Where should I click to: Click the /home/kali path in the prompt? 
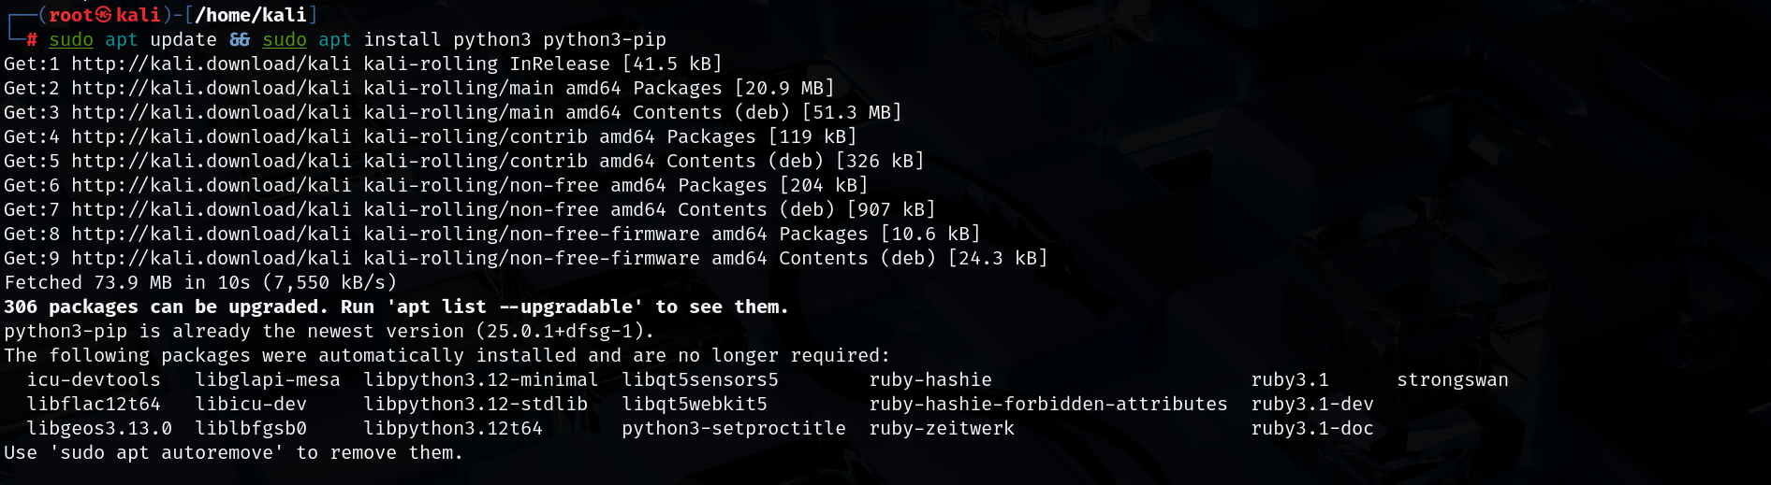pyautogui.click(x=250, y=15)
